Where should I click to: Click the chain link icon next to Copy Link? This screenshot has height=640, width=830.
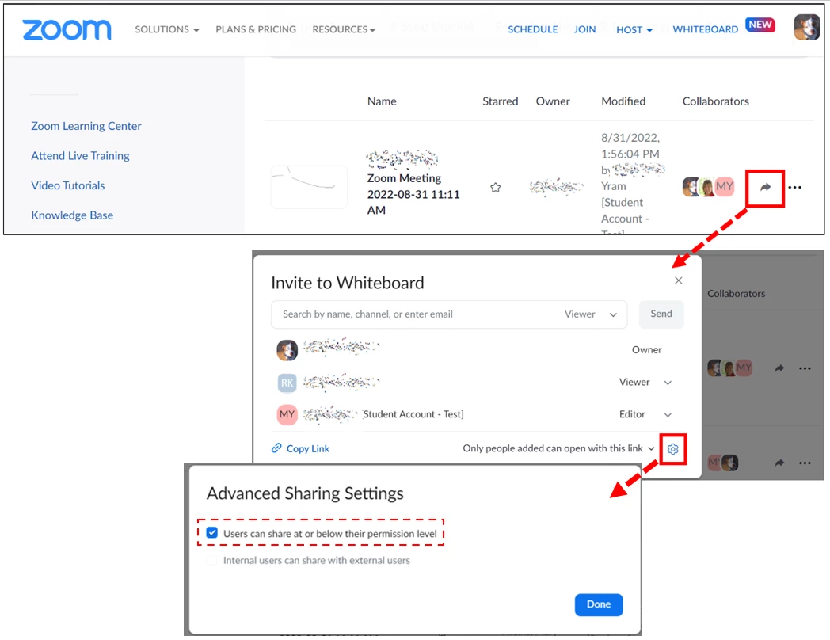276,448
